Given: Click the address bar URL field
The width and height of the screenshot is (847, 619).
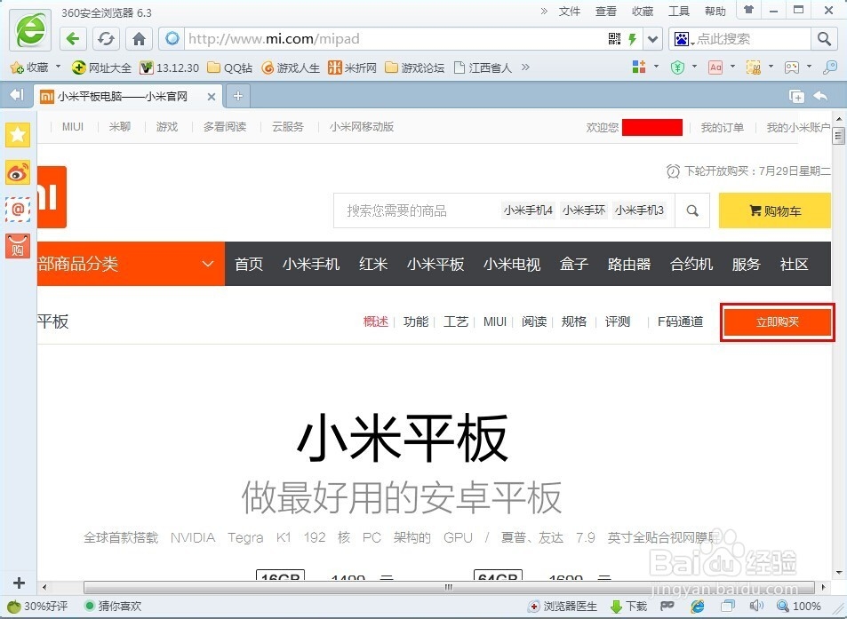Looking at the screenshot, I should coord(395,39).
